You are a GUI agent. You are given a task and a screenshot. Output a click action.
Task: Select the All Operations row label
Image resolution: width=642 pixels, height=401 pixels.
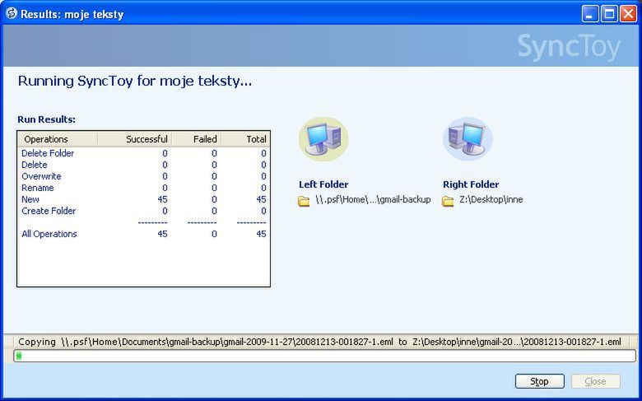coord(49,234)
